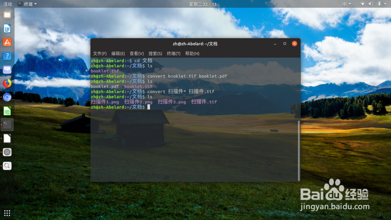391x220 pixels.
Task: Open Ubuntu Software from the dock
Action: 7,42
